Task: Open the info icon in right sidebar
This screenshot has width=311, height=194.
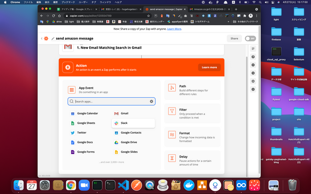Action: (x=253, y=90)
